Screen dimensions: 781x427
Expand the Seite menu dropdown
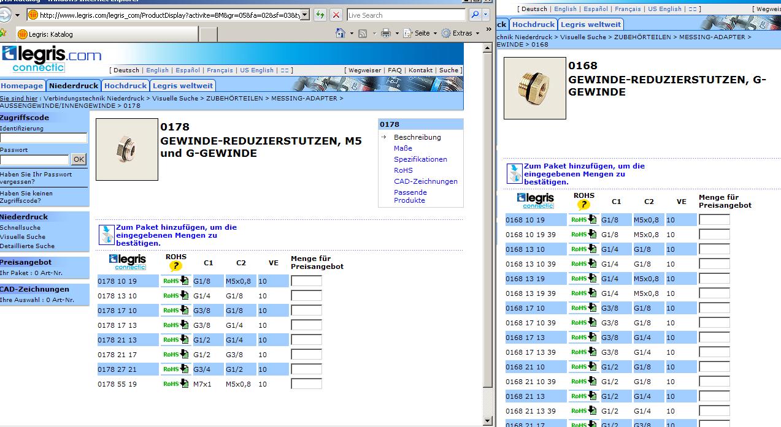click(435, 34)
